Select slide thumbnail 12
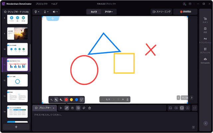This screenshot has width=213, height=133. (x=17, y=80)
